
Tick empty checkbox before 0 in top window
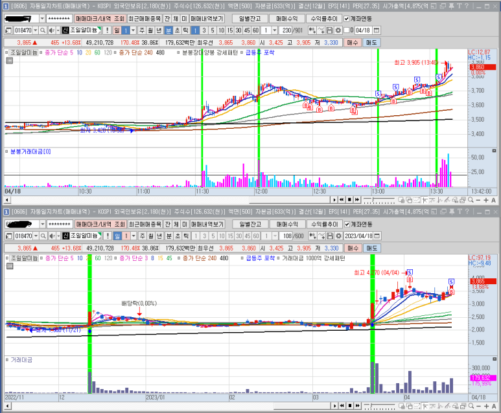coord(347,30)
